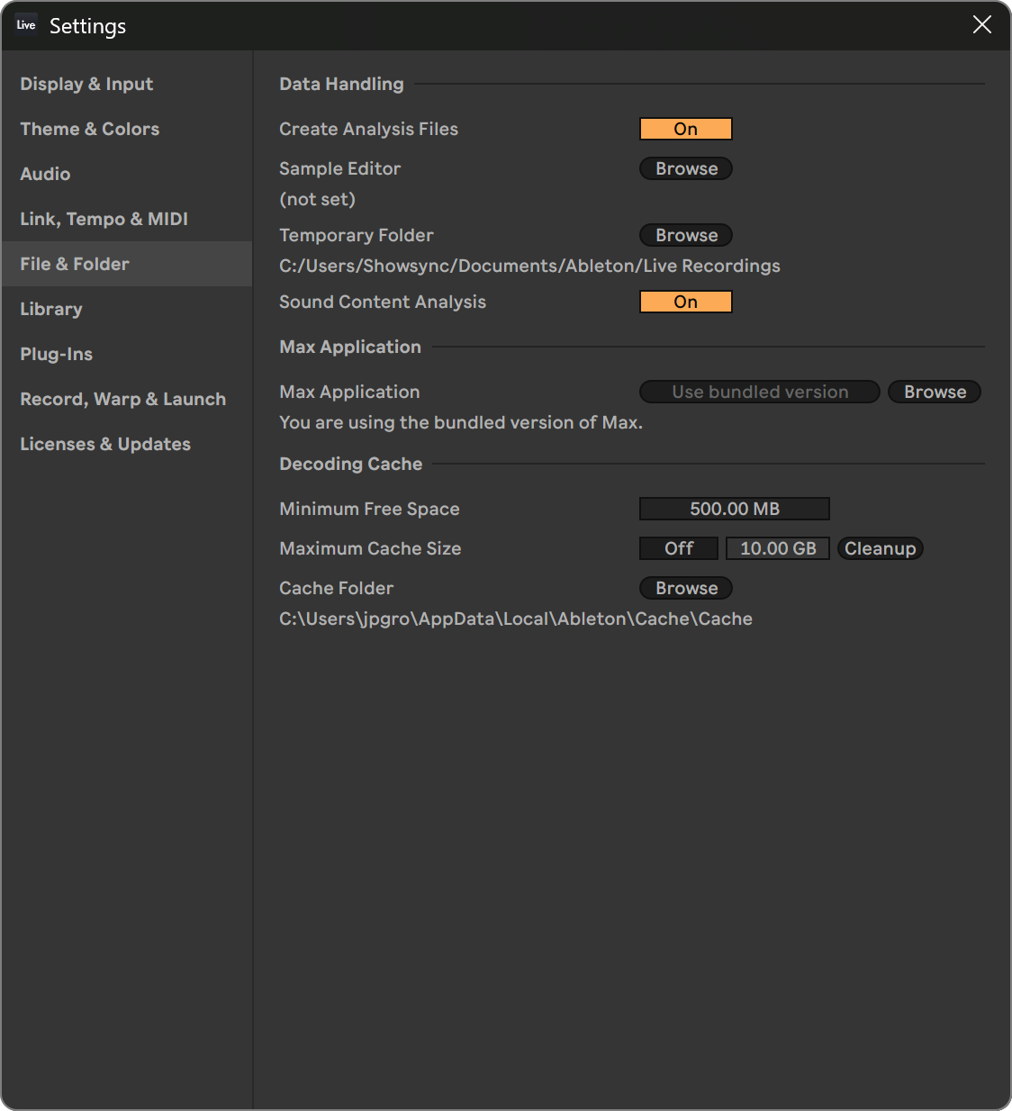This screenshot has width=1012, height=1111.
Task: Browse for a custom Max Application
Action: pyautogui.click(x=934, y=392)
